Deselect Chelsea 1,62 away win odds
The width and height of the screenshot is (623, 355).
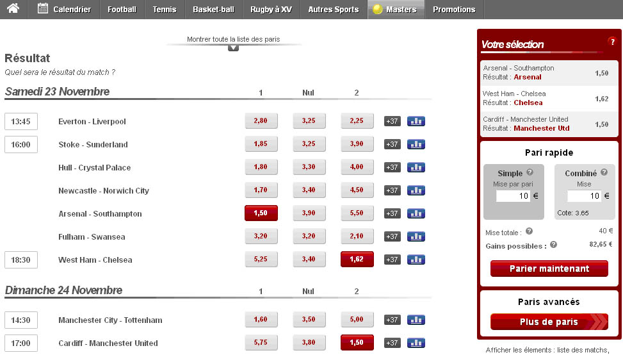point(357,260)
